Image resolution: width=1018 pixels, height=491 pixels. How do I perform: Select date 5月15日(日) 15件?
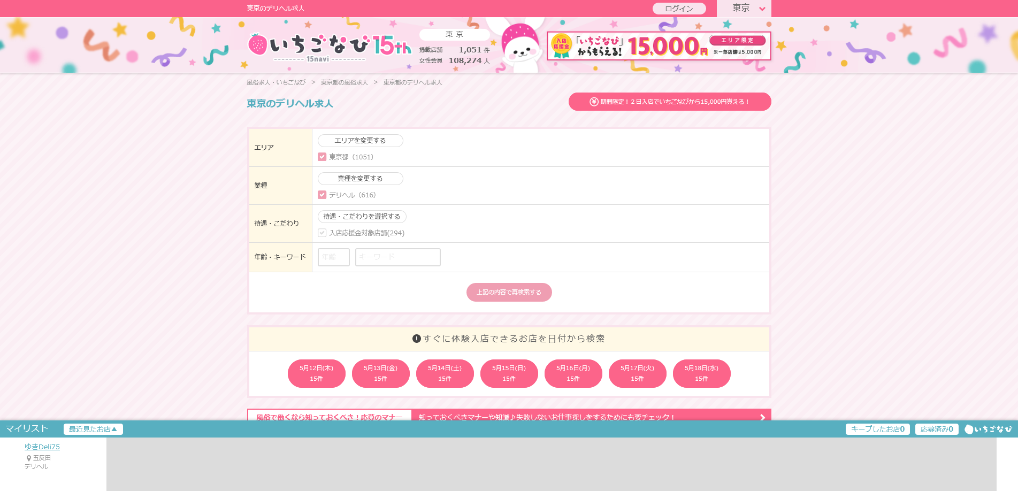click(509, 373)
